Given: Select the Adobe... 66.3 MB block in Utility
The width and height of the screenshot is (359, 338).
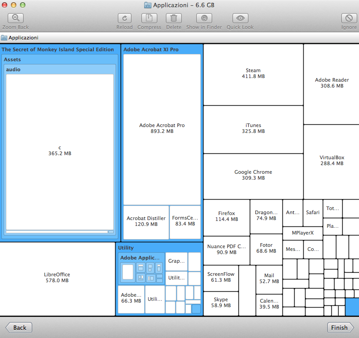Looking at the screenshot, I should (x=131, y=299).
